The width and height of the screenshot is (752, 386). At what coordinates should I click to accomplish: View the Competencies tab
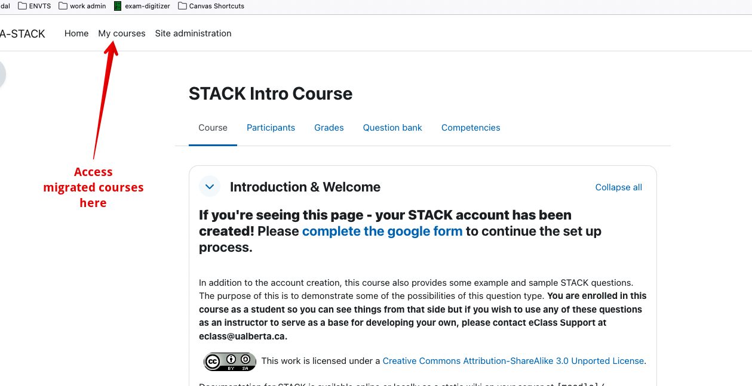(471, 128)
